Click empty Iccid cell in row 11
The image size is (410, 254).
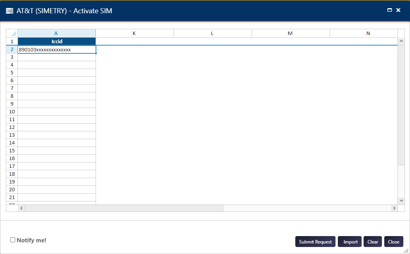57,120
